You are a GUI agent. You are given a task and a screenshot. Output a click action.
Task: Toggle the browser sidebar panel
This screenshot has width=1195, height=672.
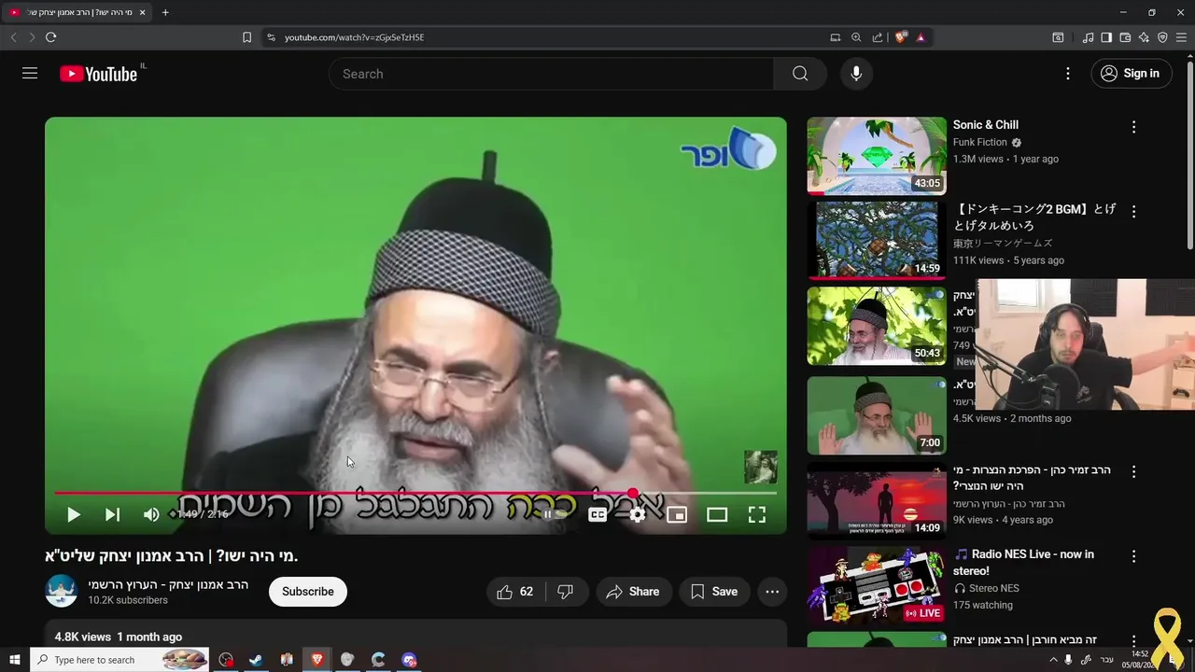[x=1106, y=37]
